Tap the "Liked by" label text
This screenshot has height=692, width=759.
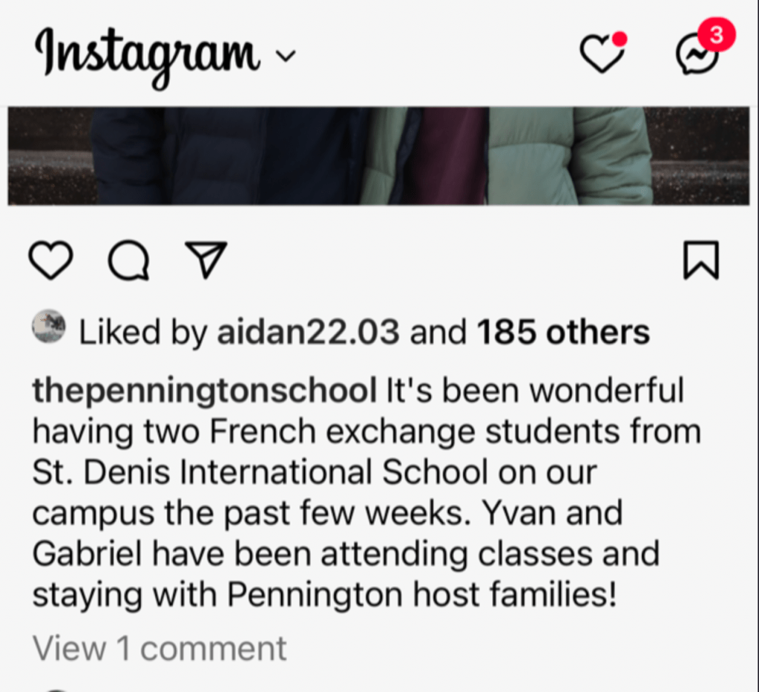142,333
